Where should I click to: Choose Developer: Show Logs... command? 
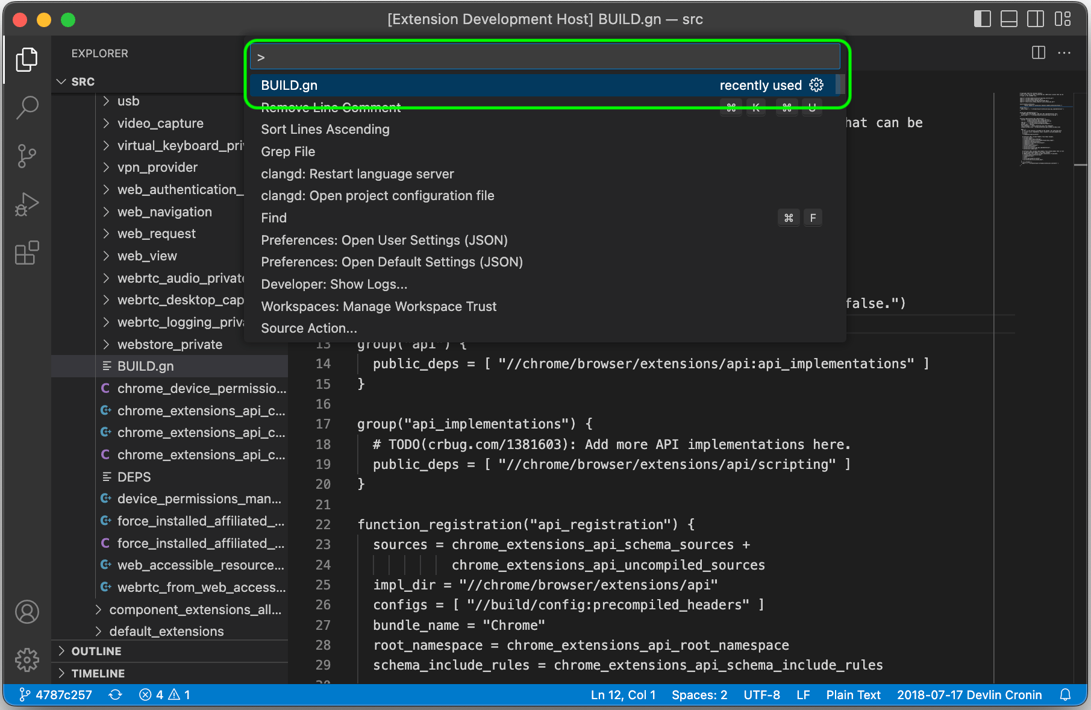coord(334,284)
